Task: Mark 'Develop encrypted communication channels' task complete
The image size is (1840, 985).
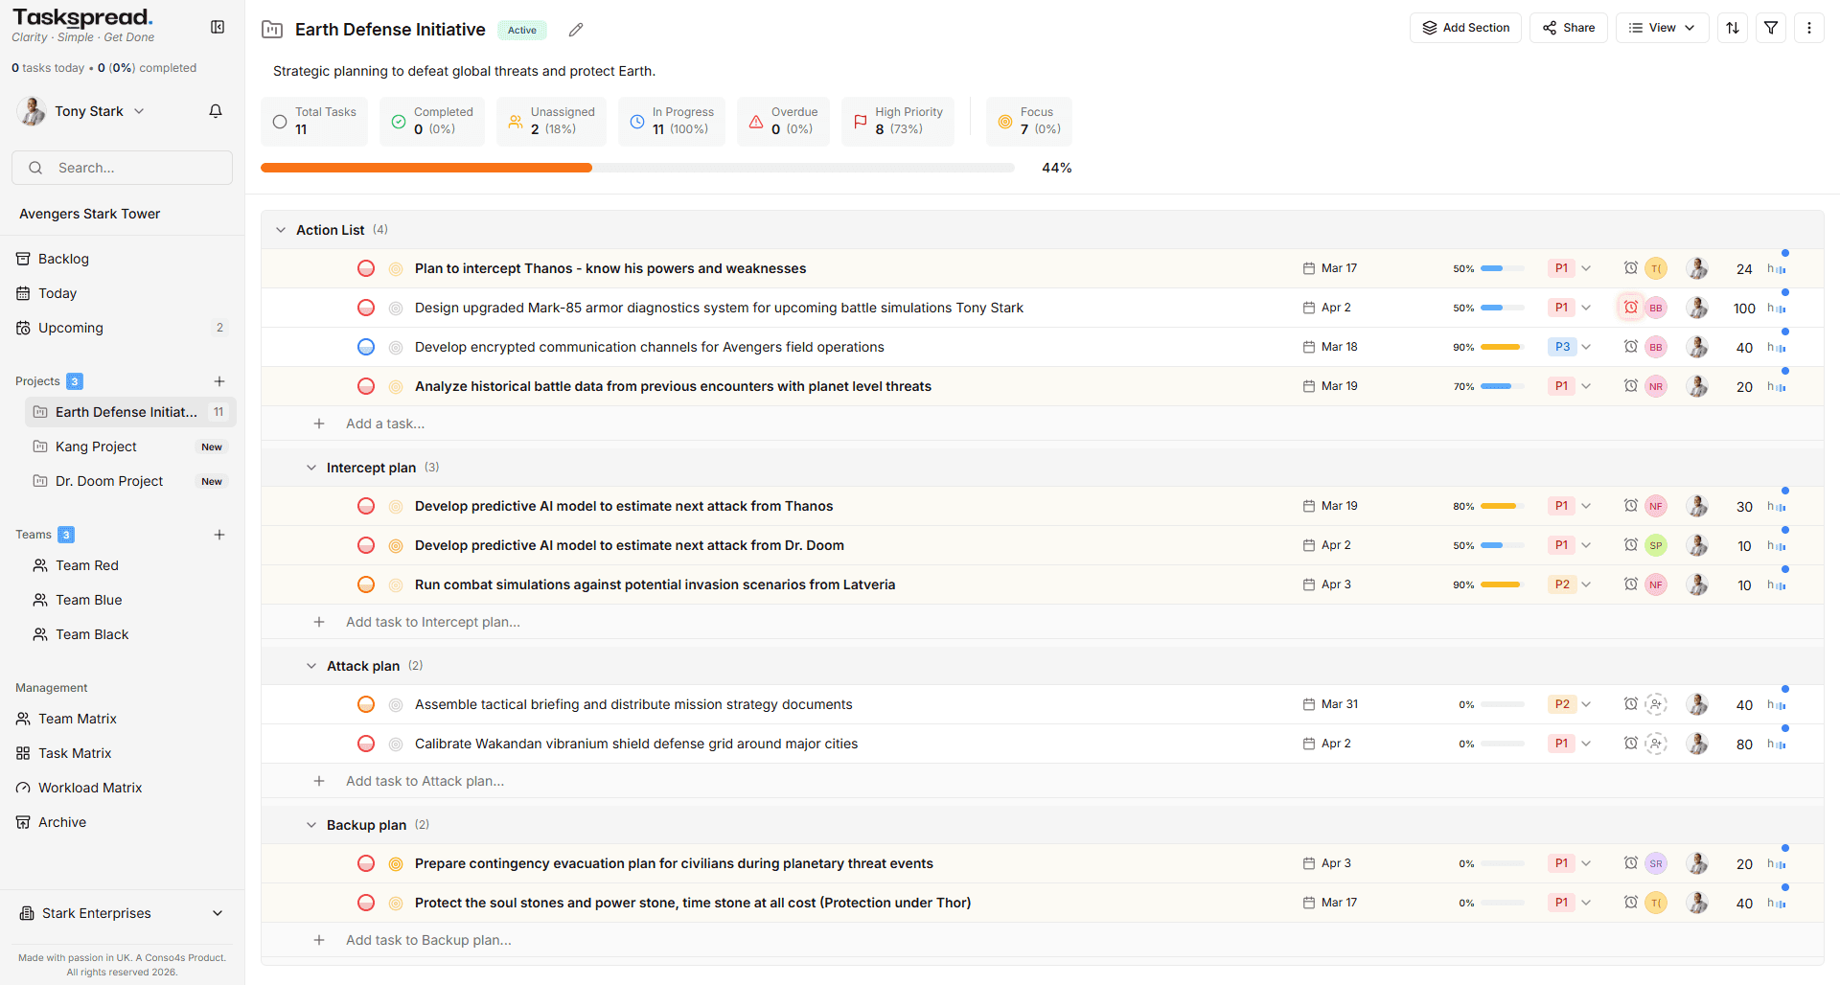Action: tap(366, 347)
